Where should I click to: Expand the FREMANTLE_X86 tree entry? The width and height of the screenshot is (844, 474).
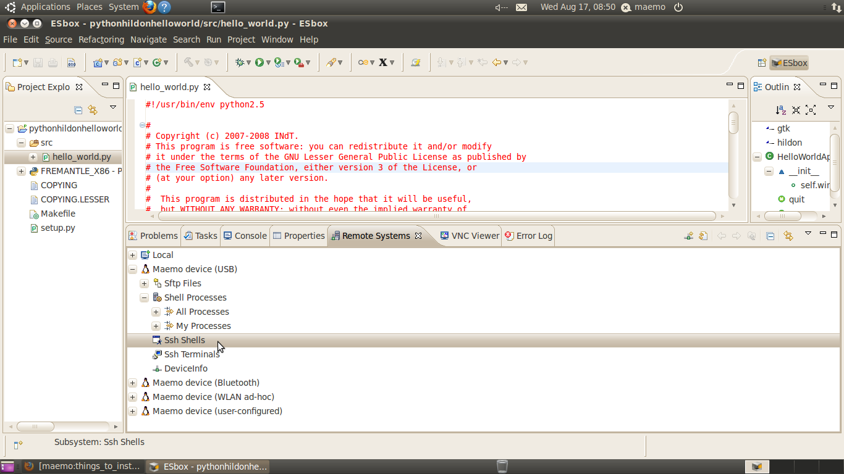[21, 171]
